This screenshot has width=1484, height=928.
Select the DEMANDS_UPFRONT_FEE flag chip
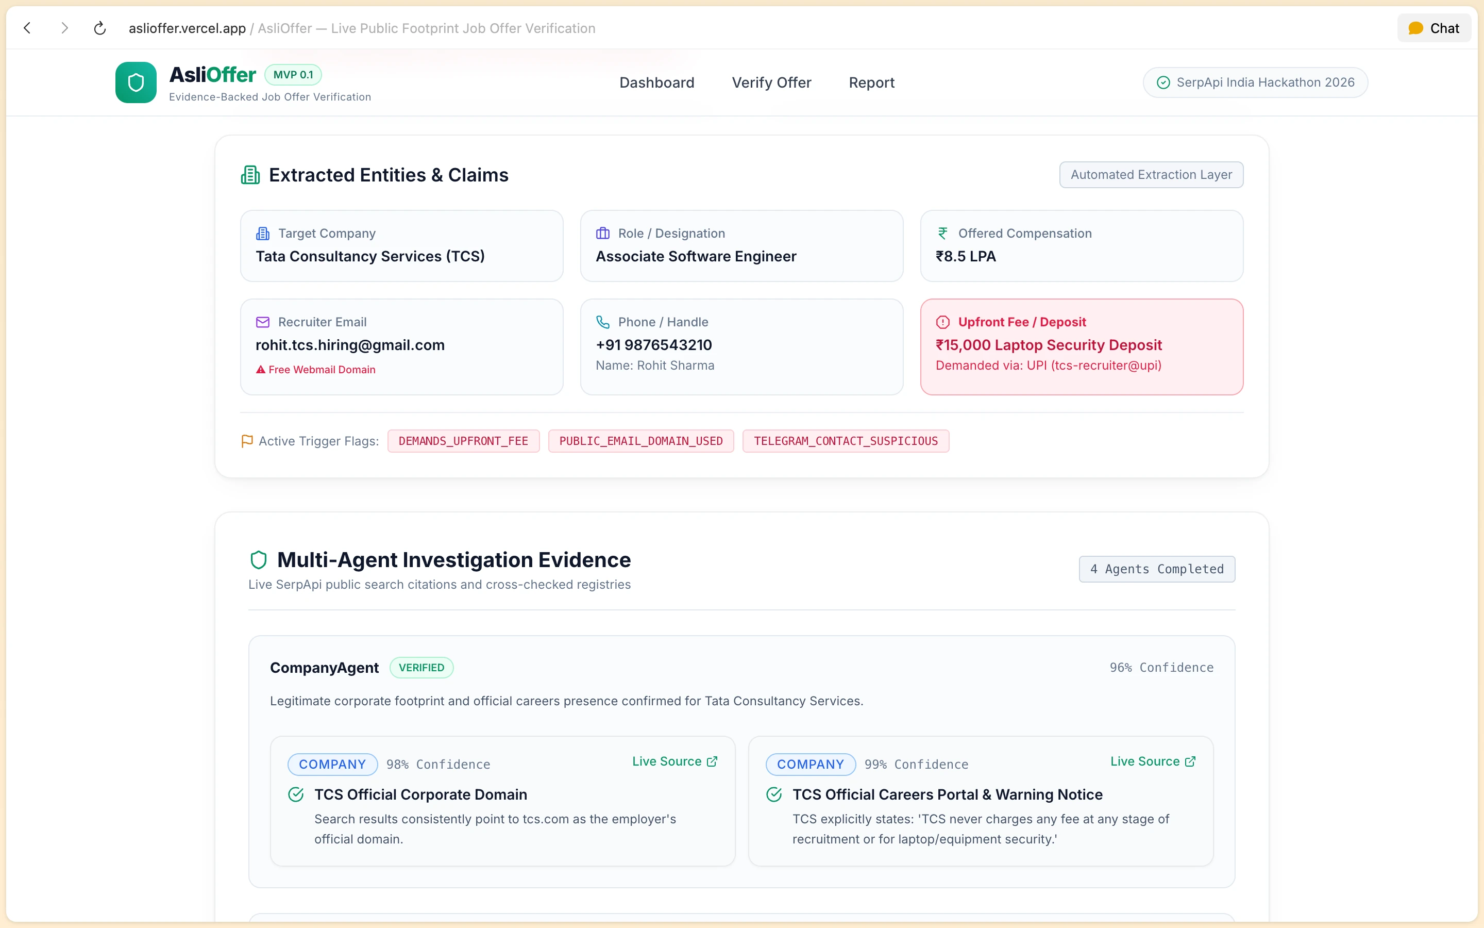[x=463, y=441]
